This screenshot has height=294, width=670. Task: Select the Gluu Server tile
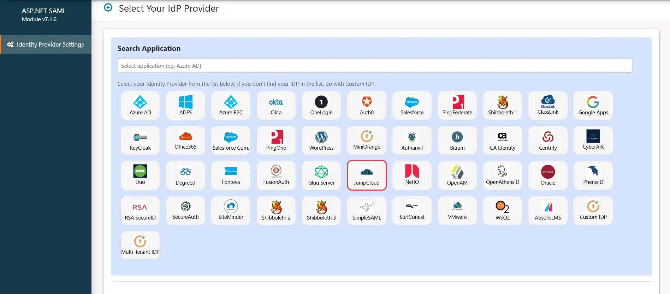point(321,175)
